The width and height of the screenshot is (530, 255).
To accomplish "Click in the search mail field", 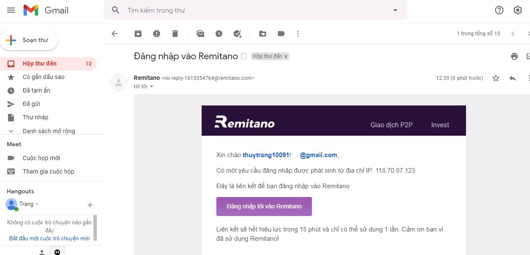I will (x=255, y=10).
